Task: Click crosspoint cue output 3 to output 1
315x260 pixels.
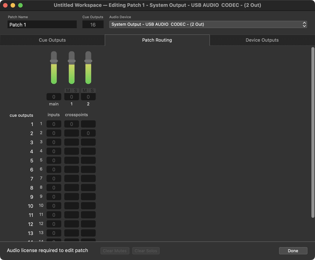Action: 72,142
